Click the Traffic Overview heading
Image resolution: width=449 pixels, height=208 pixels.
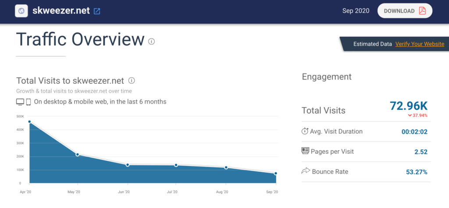click(x=80, y=39)
